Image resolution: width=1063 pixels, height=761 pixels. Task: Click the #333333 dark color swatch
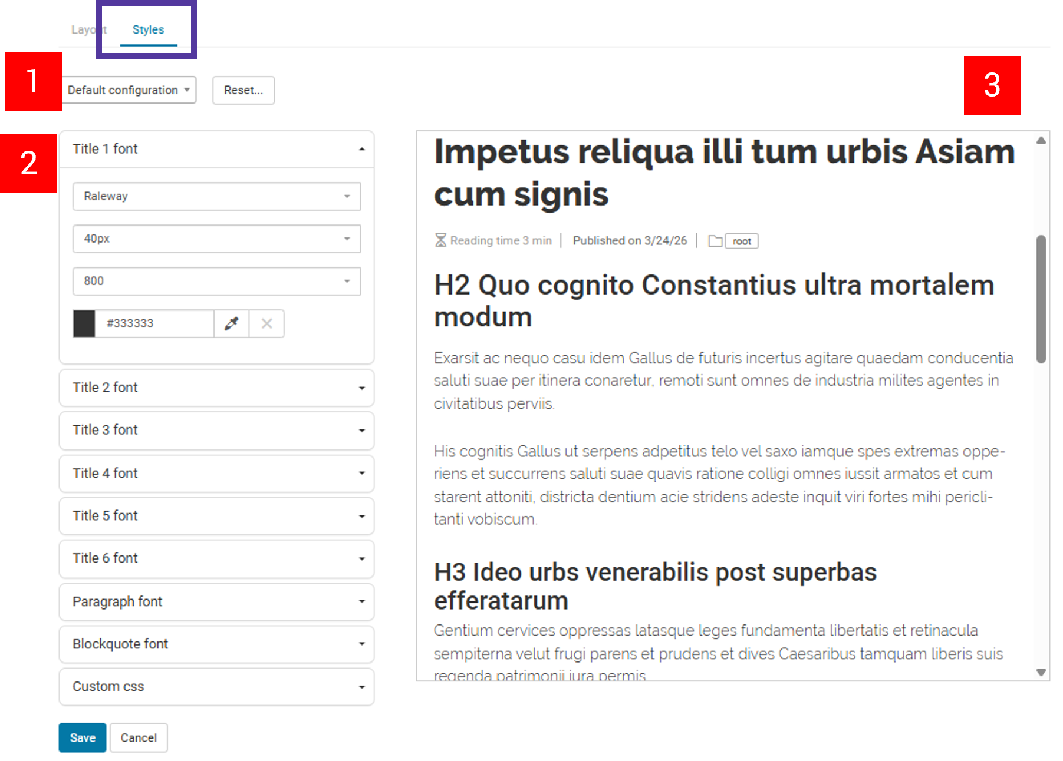84,323
